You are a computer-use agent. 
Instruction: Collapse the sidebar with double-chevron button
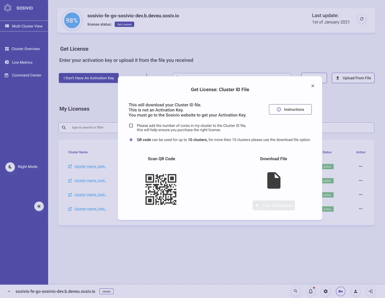39,206
